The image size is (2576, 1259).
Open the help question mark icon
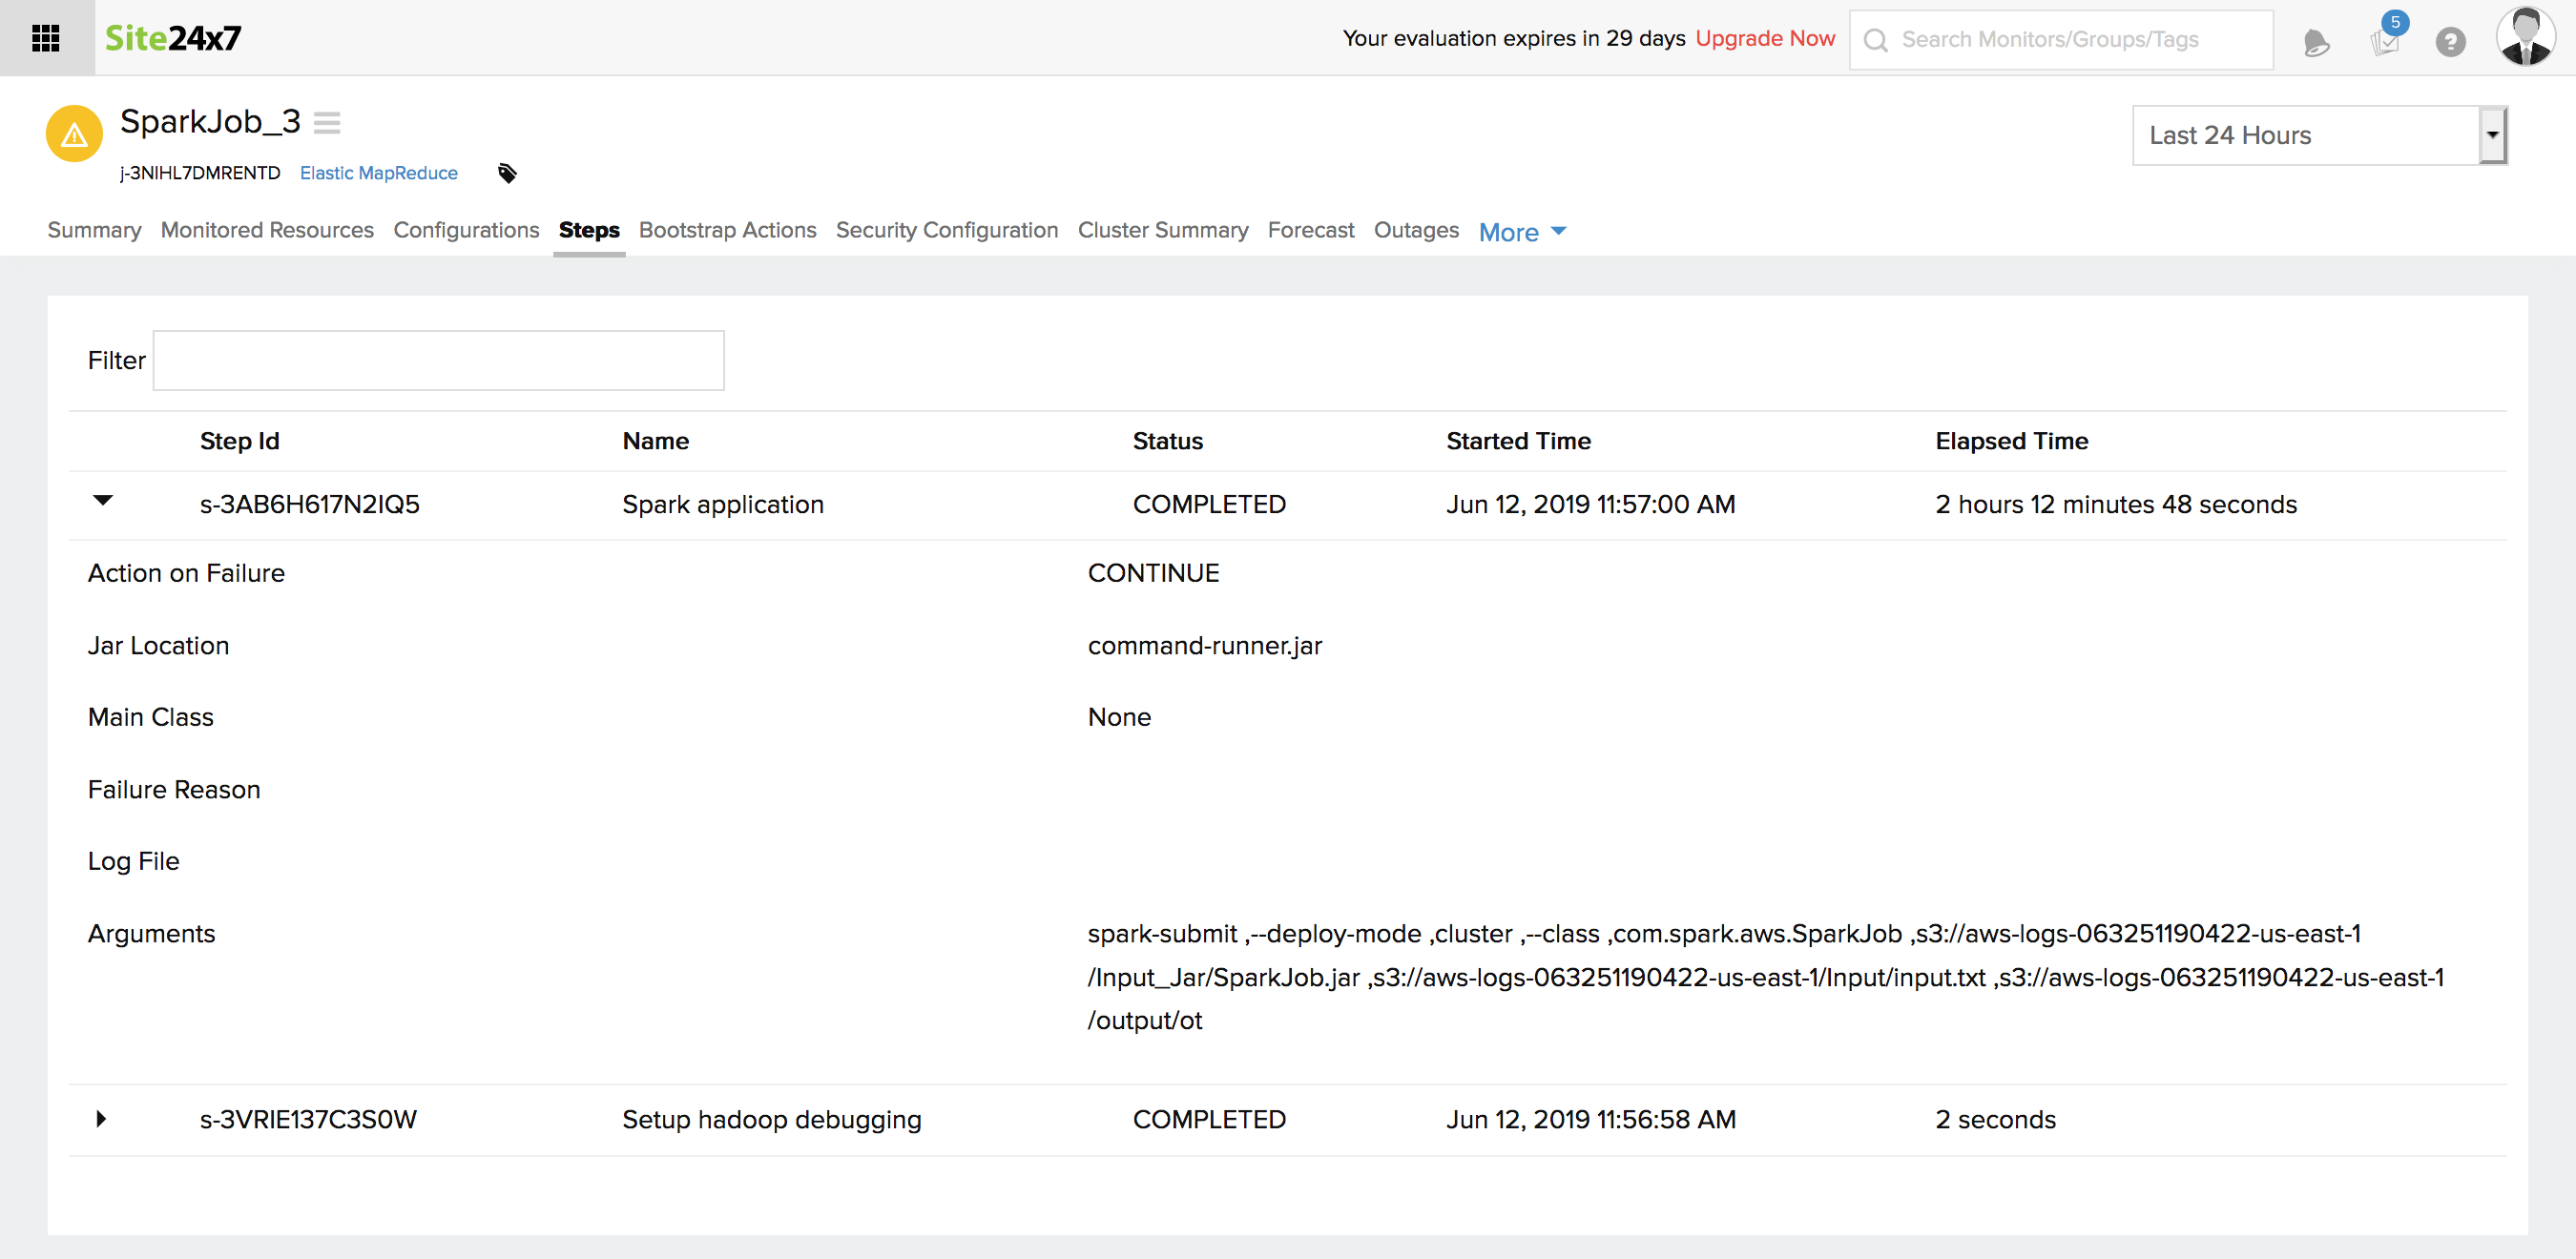[2450, 42]
